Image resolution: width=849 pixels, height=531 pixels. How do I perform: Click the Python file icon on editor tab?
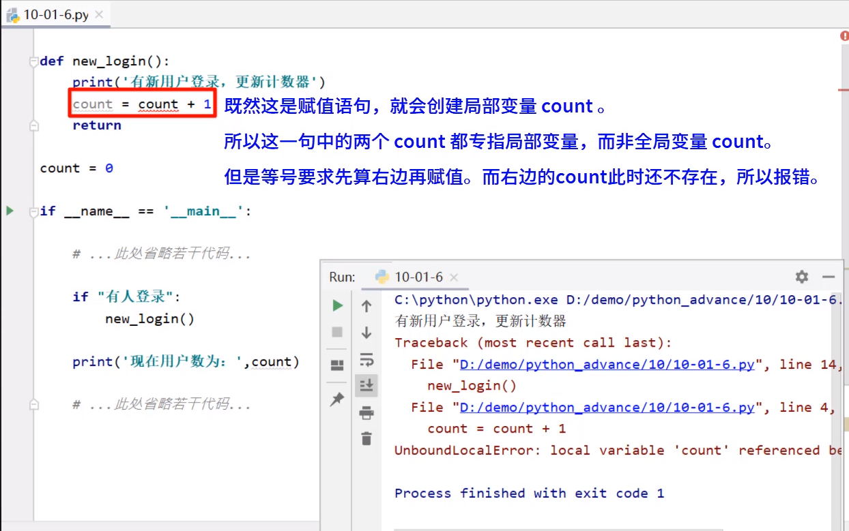(x=13, y=14)
